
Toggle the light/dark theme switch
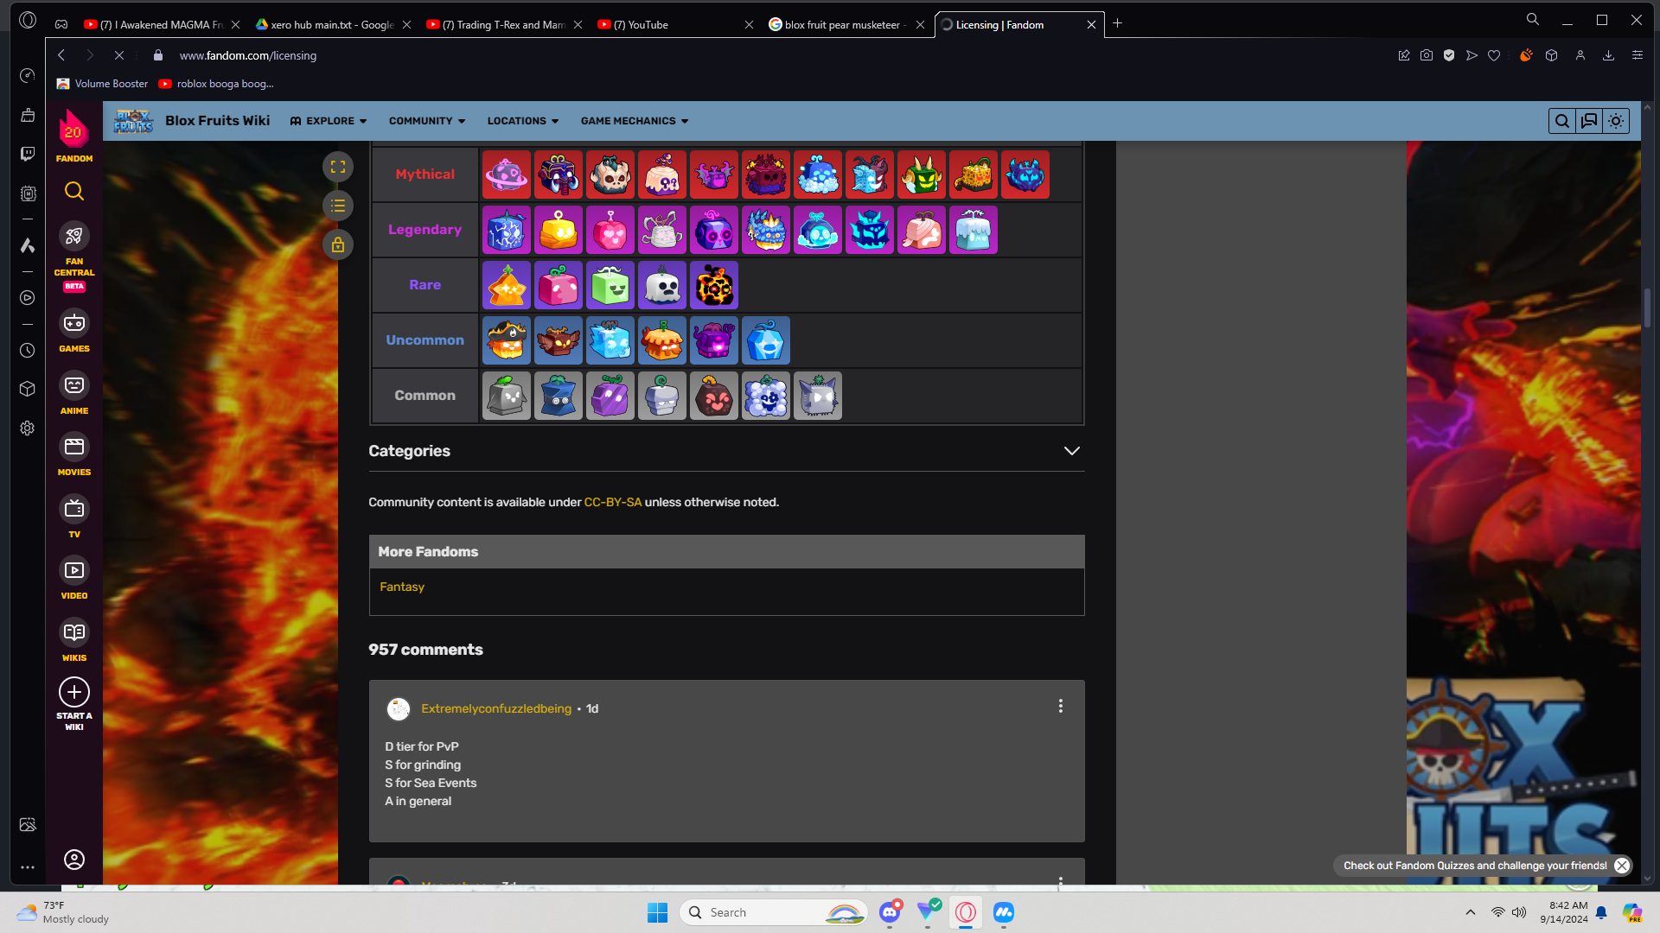1616,121
